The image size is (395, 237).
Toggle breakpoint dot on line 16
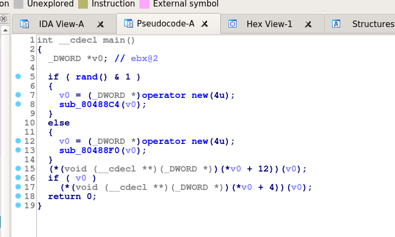point(18,177)
